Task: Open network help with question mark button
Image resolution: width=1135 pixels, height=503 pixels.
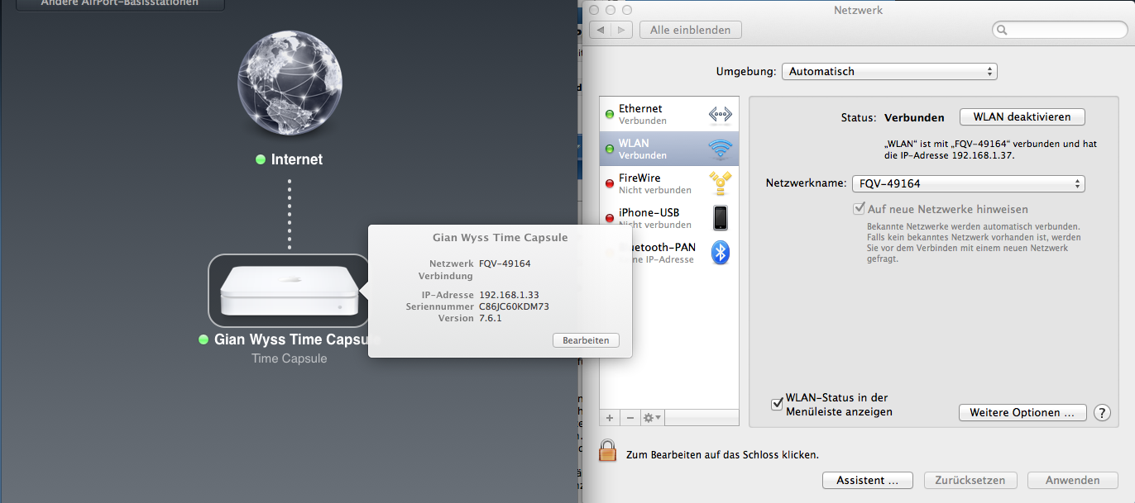Action: coord(1102,412)
